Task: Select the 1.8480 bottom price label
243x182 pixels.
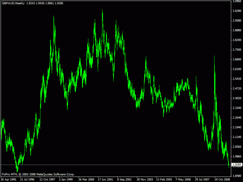Action: (x=237, y=176)
